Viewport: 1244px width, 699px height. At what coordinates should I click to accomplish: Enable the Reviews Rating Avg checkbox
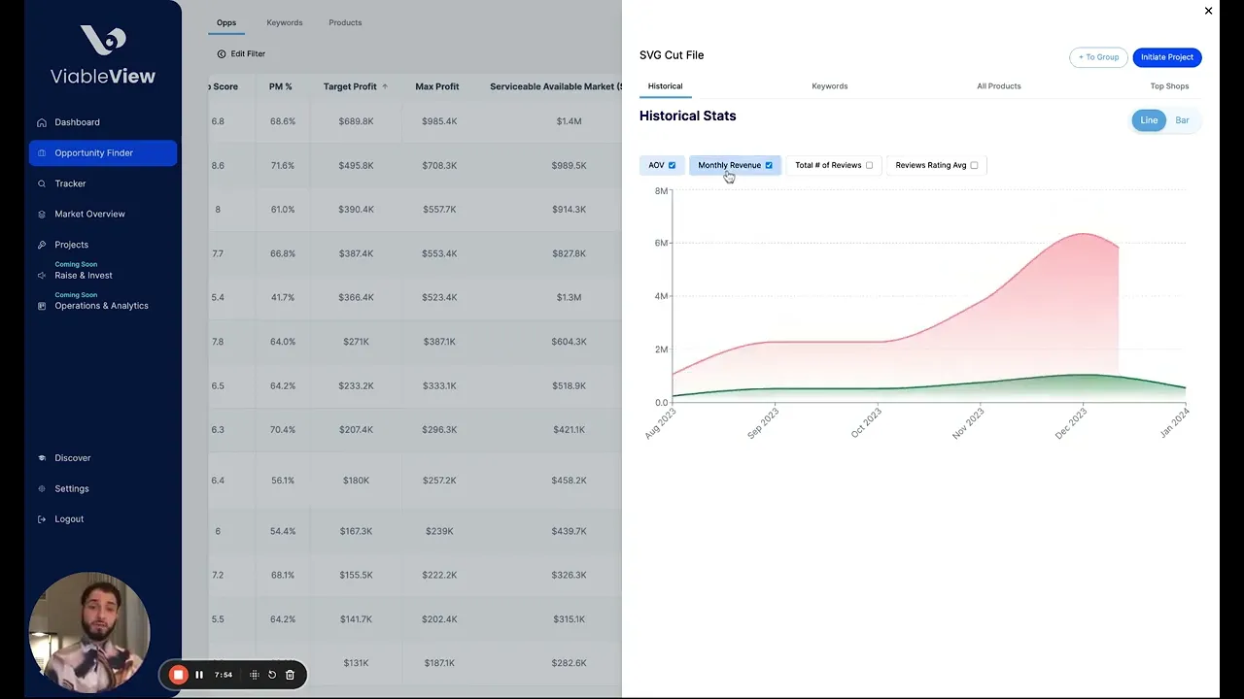tap(974, 165)
